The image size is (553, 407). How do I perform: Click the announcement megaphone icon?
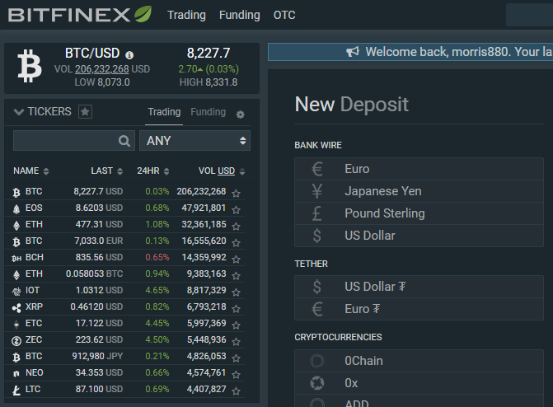pos(353,52)
